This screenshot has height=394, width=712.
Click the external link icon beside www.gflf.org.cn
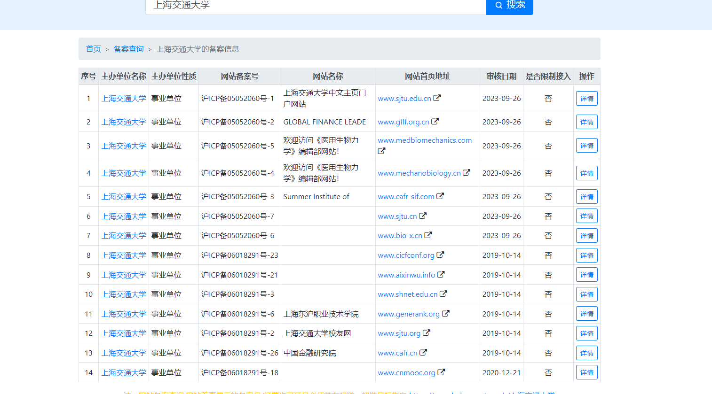coord(435,122)
